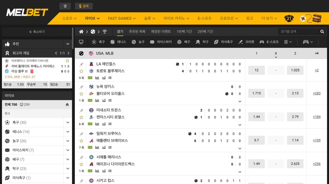Go to next 최고의 게임 slide
The height and width of the screenshot is (184, 329).
[x=68, y=53]
